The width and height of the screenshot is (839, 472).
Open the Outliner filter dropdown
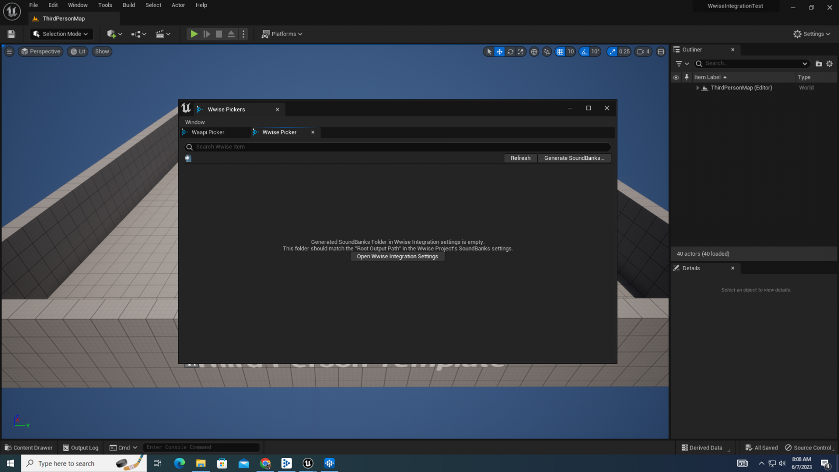point(682,63)
